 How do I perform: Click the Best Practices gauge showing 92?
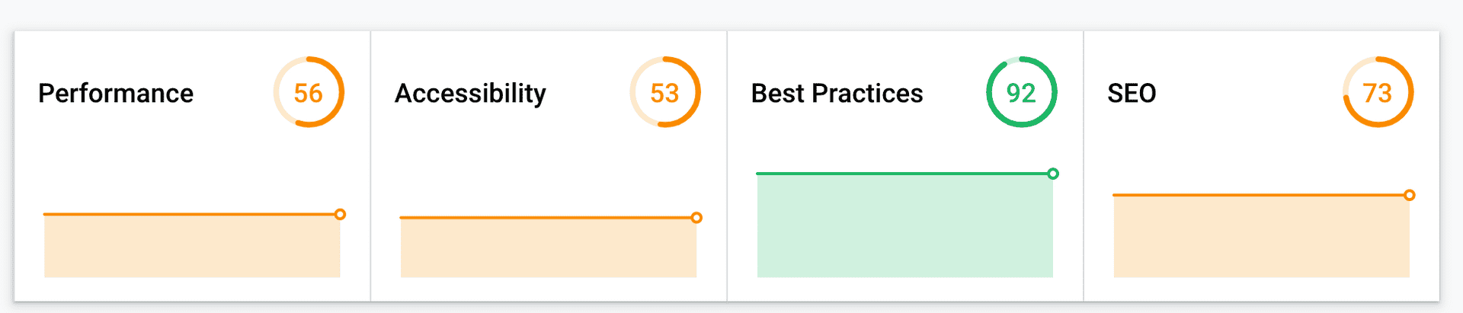(1022, 92)
